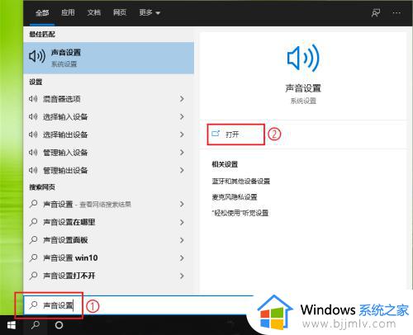413x335 pixels.
Task: Click the 声音设置 search input box
Action: click(x=139, y=305)
